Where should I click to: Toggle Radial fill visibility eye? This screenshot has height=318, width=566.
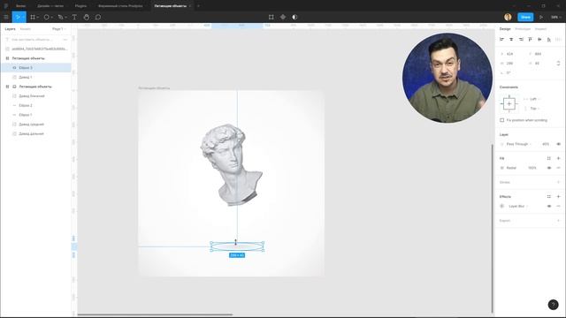549,168
